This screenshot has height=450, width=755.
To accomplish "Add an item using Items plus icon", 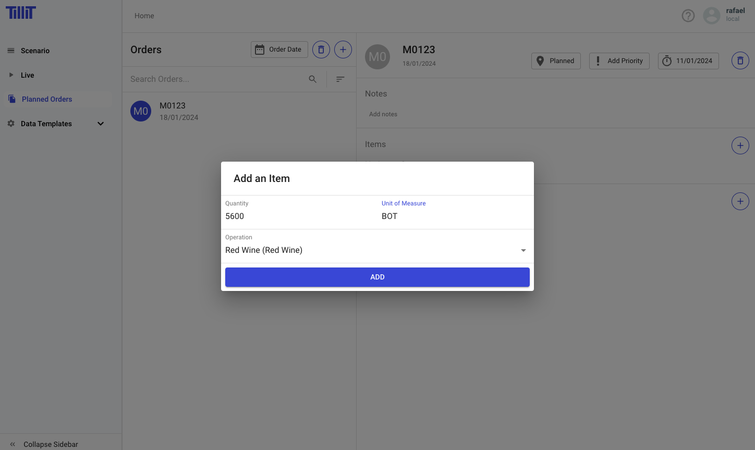I will coord(740,145).
